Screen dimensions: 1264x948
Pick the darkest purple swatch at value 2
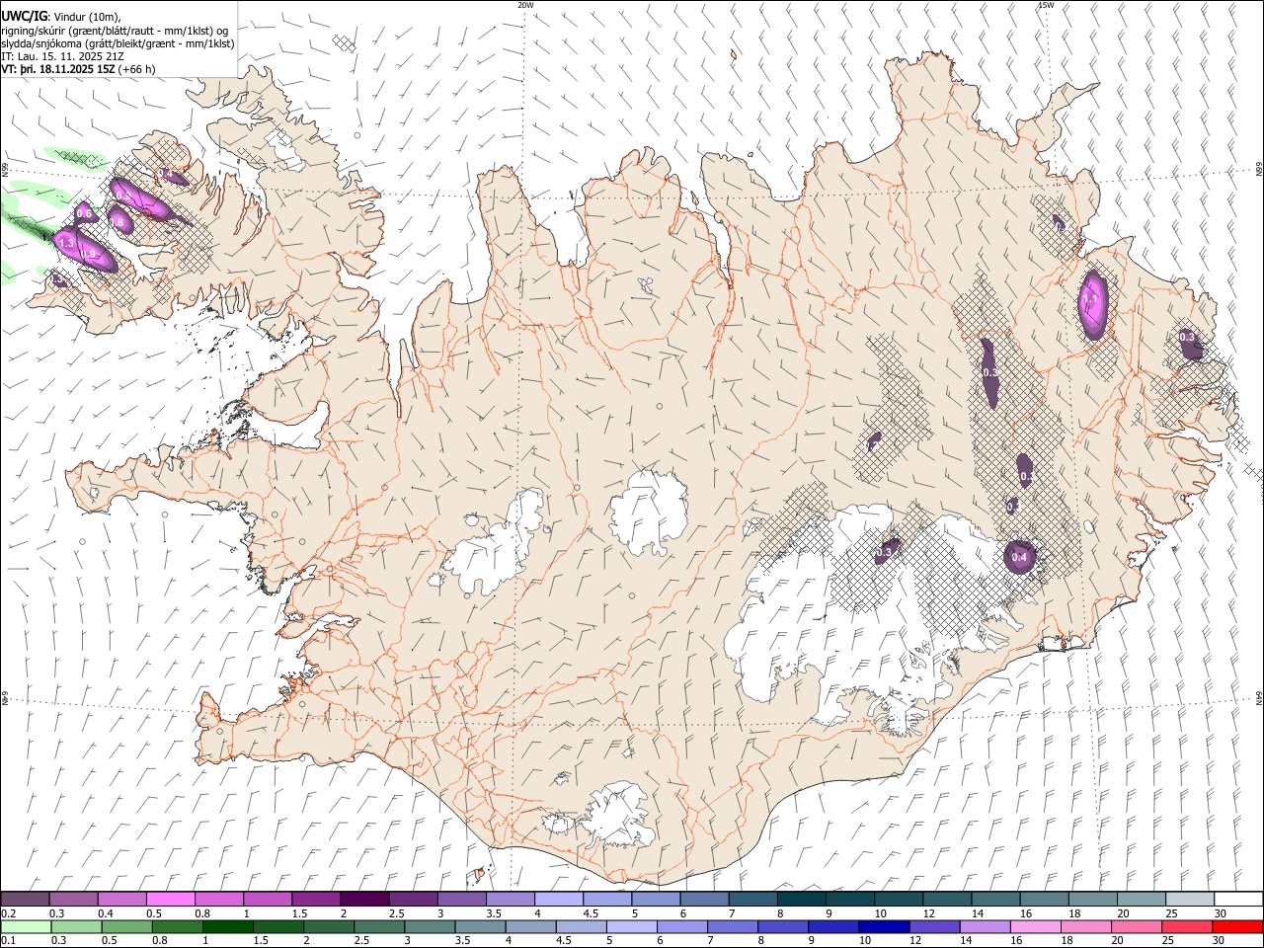pos(363,900)
